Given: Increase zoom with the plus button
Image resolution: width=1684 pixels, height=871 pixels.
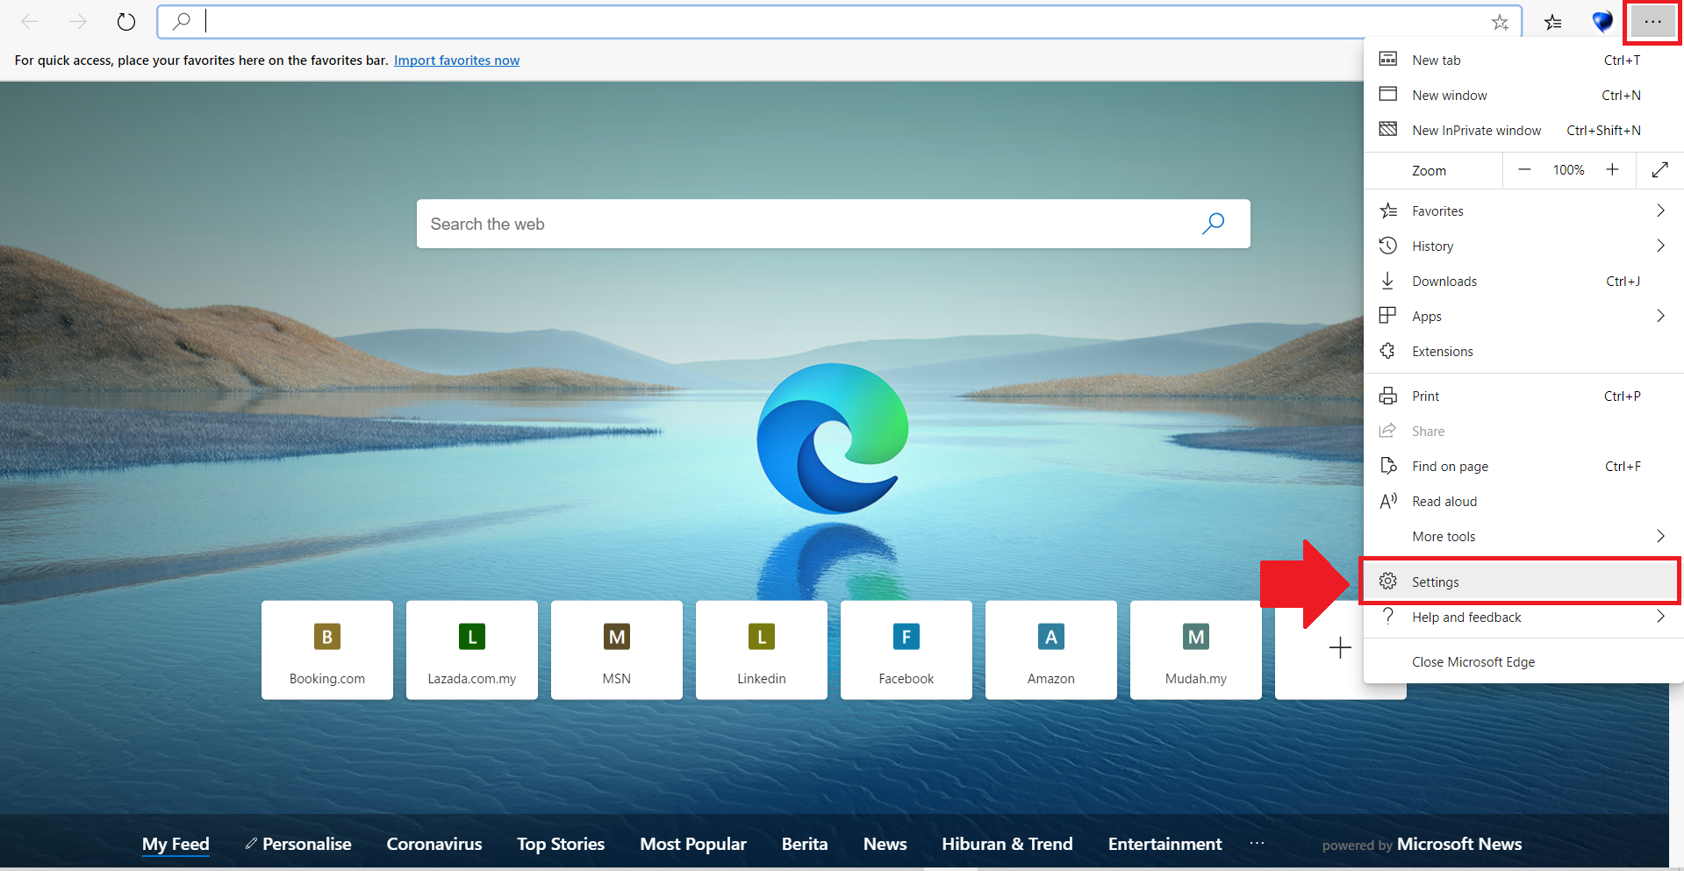Looking at the screenshot, I should pyautogui.click(x=1612, y=170).
